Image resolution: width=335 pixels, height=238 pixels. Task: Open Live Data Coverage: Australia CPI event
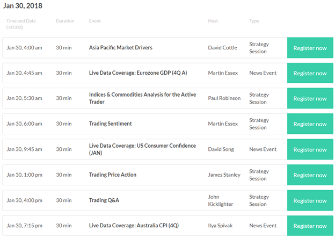tap(134, 226)
